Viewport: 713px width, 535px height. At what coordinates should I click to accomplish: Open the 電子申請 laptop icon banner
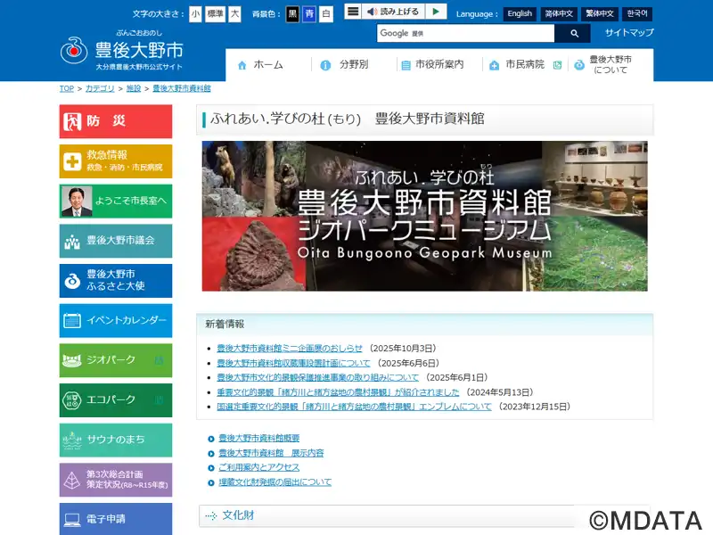coord(72,518)
